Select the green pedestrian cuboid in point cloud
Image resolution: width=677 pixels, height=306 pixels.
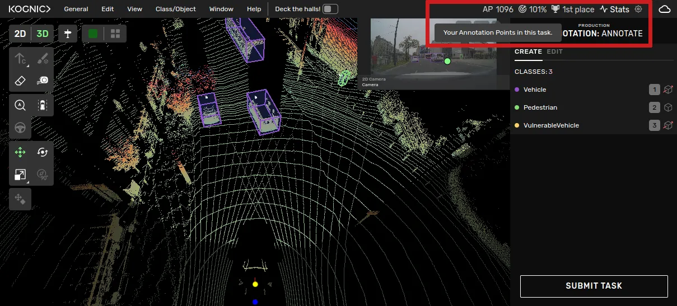tap(343, 78)
